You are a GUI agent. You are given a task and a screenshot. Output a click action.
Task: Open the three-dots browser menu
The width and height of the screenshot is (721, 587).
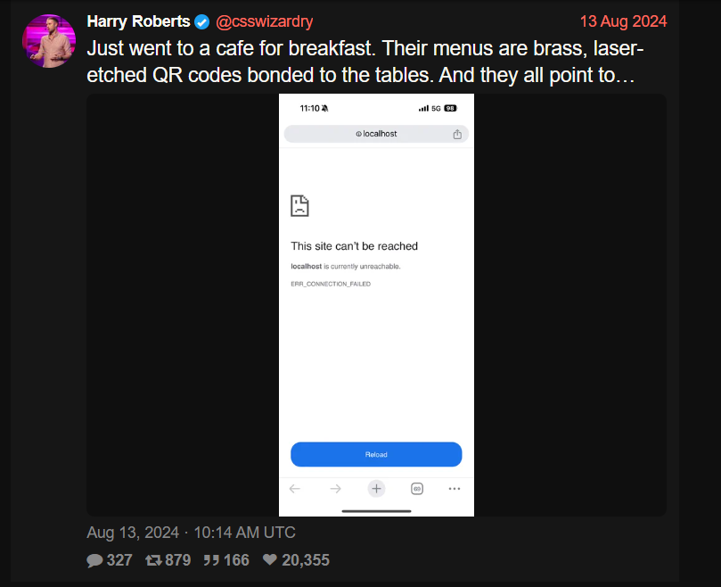tap(455, 489)
